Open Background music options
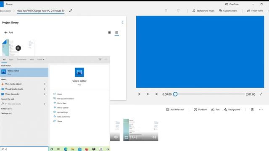This screenshot has width=269, height=151. click(203, 10)
